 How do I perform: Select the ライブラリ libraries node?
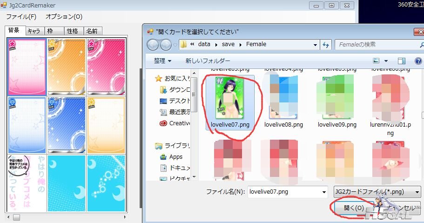point(173,146)
